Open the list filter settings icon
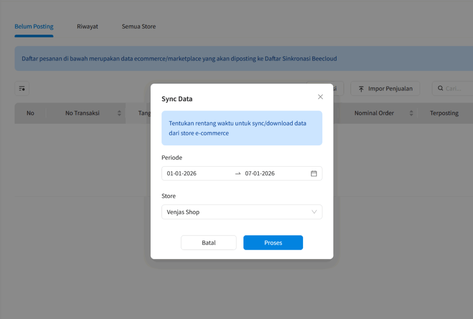This screenshot has width=473, height=319. pos(22,88)
